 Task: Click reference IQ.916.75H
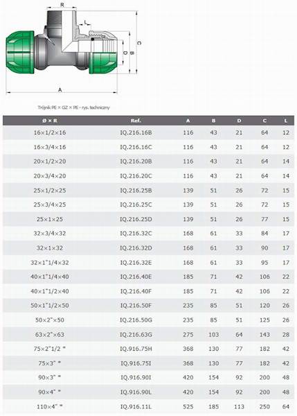click(x=136, y=349)
